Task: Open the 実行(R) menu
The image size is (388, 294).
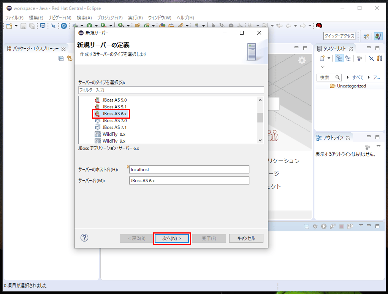Action: (x=135, y=18)
